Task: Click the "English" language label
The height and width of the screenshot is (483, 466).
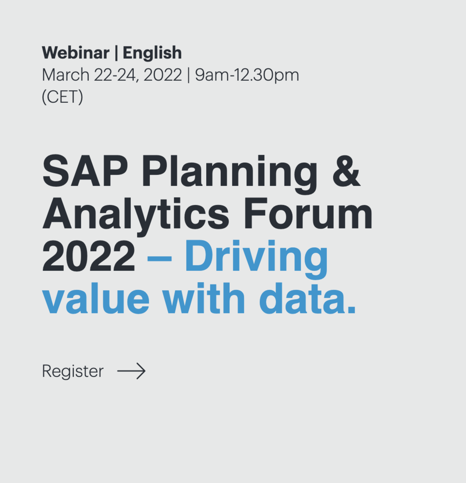Action: tap(152, 53)
